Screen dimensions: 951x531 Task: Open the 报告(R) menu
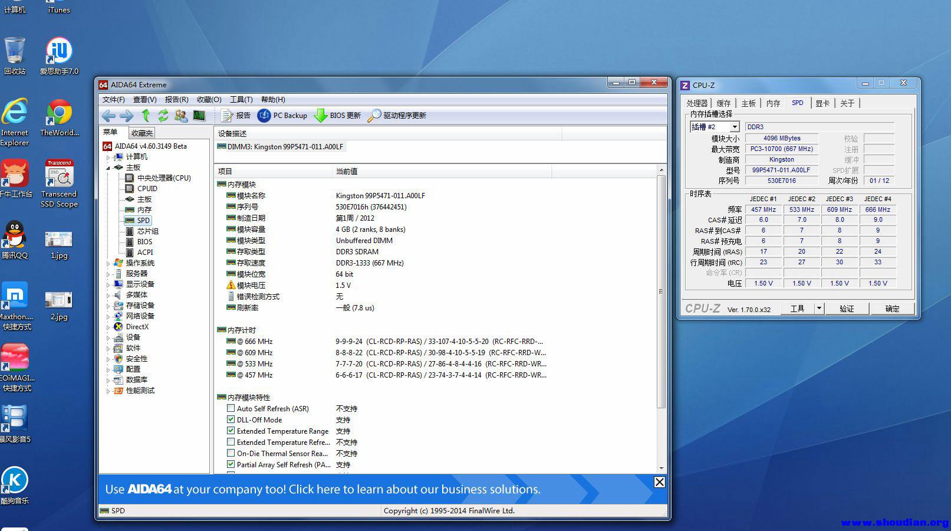coord(176,100)
